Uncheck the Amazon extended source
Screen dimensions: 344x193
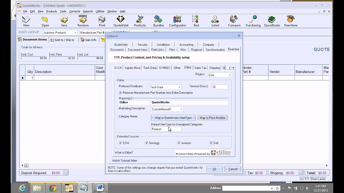[x=179, y=143]
